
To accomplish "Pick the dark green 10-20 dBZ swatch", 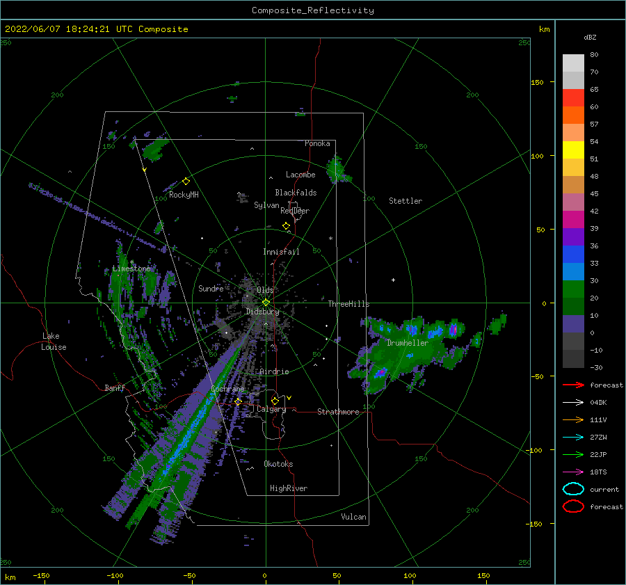I will 573,306.
